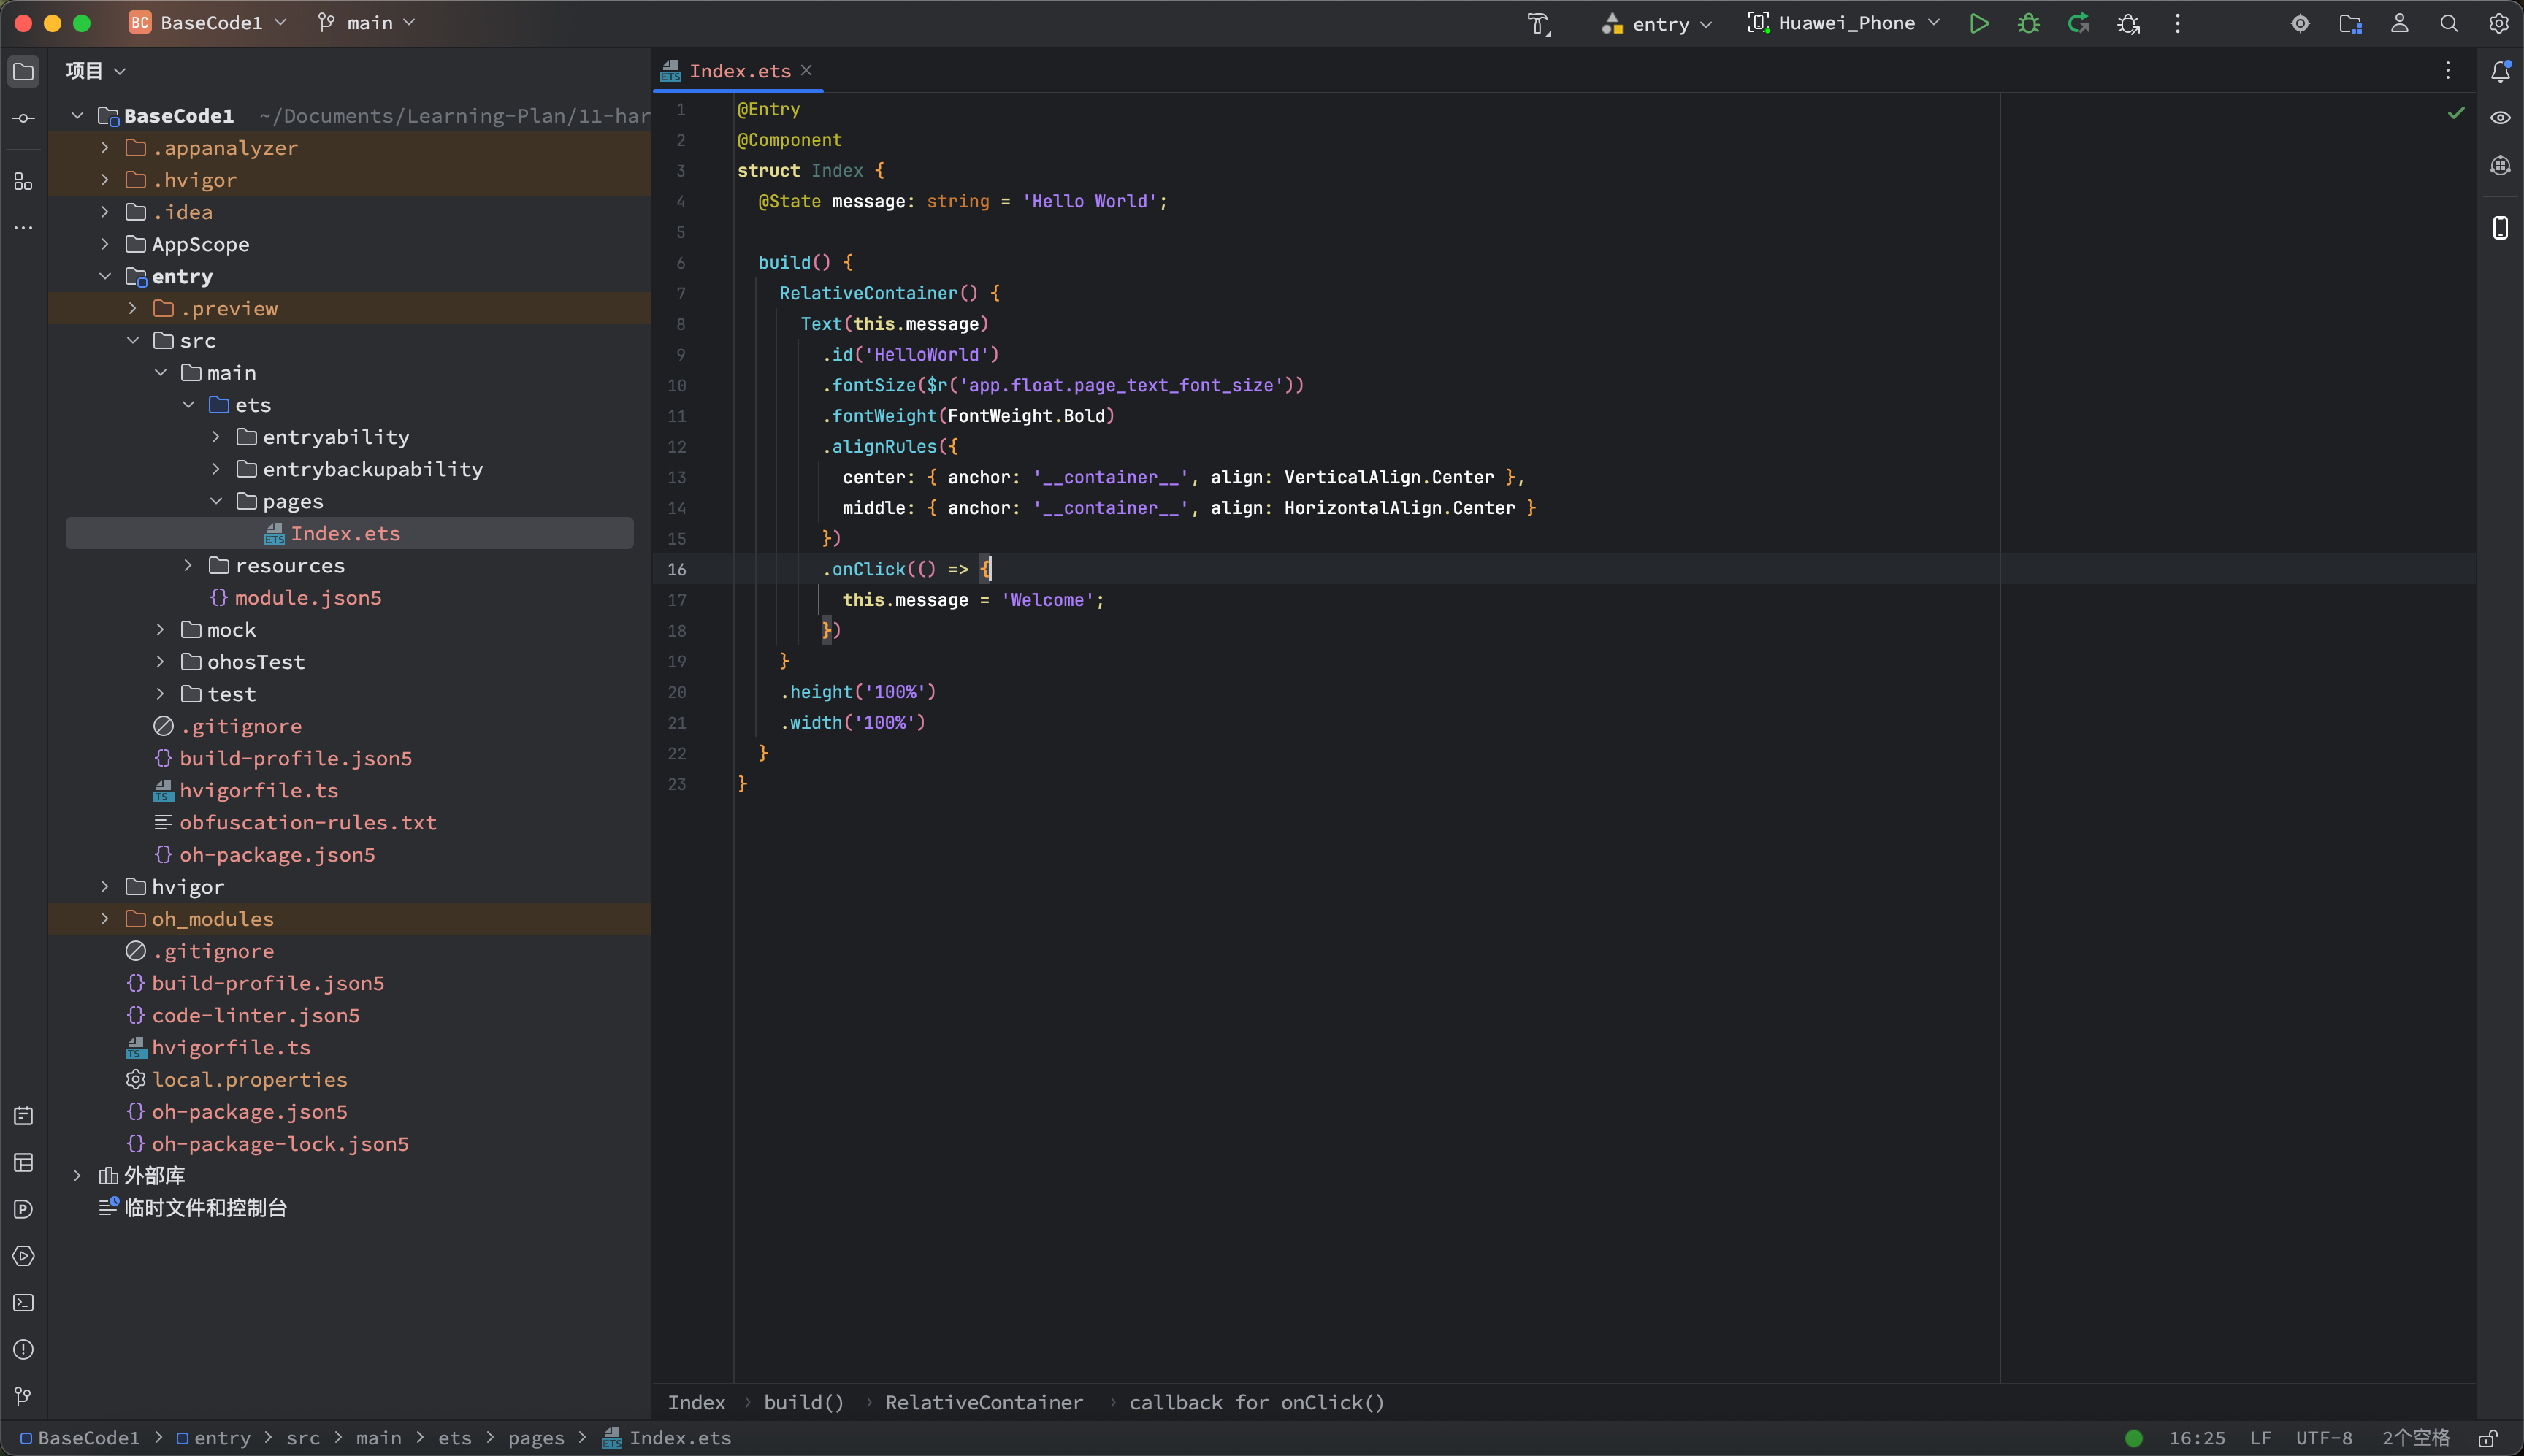Expand the .idea folder
The width and height of the screenshot is (2524, 1456).
click(105, 212)
